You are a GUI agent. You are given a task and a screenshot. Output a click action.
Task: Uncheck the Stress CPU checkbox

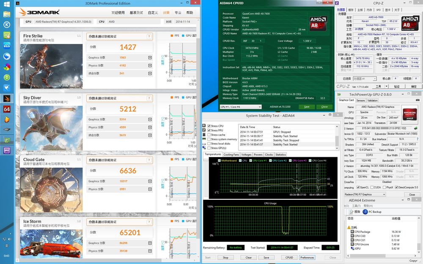[x=209, y=126]
